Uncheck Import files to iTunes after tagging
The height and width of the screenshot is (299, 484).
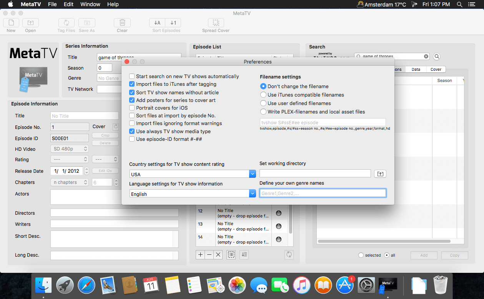[132, 84]
